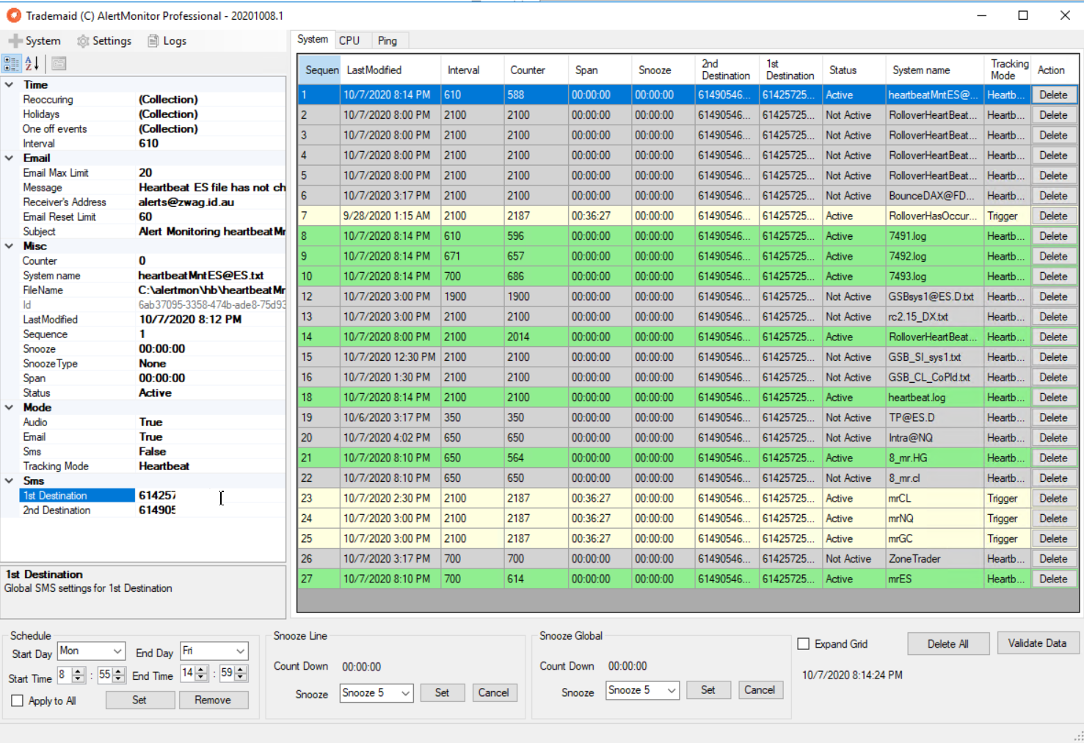Increase the Start Time hour spinner
Viewport: 1084px width, 743px height.
point(79,670)
